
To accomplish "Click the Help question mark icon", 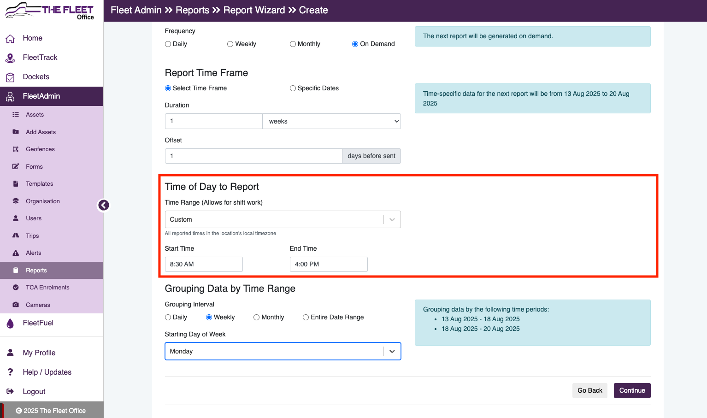I will [10, 372].
